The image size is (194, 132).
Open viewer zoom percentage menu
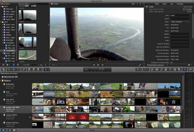tap(134, 4)
